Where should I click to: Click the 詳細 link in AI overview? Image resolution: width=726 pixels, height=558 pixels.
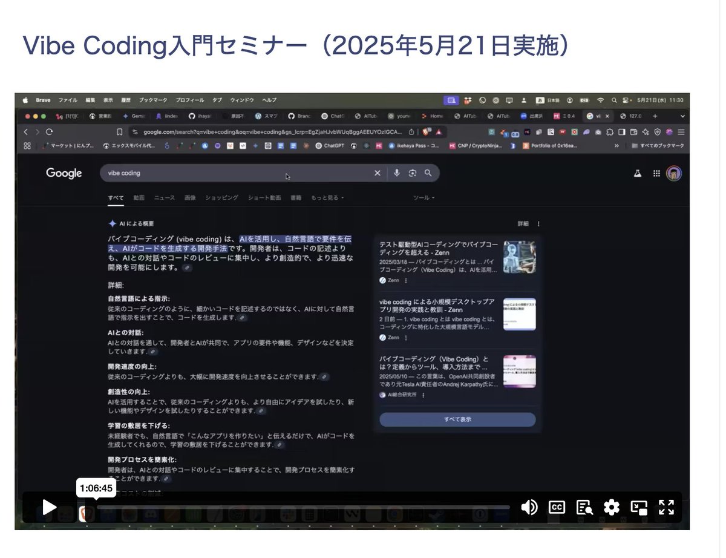(x=523, y=223)
